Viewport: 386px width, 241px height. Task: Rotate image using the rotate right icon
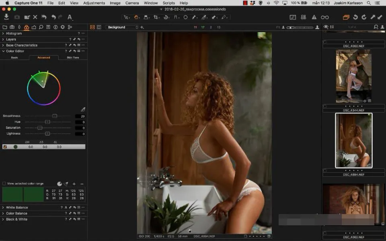pos(364,17)
